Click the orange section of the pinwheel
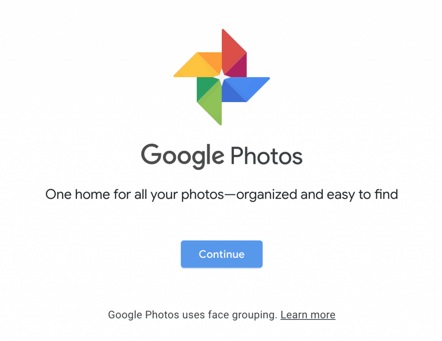442x341 pixels. click(212, 60)
